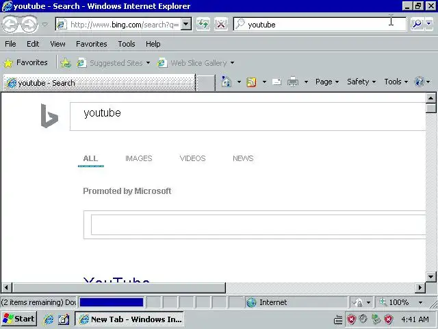Click the 2 items remaining status text
Screen dimensions: 438x329
[x=38, y=302]
